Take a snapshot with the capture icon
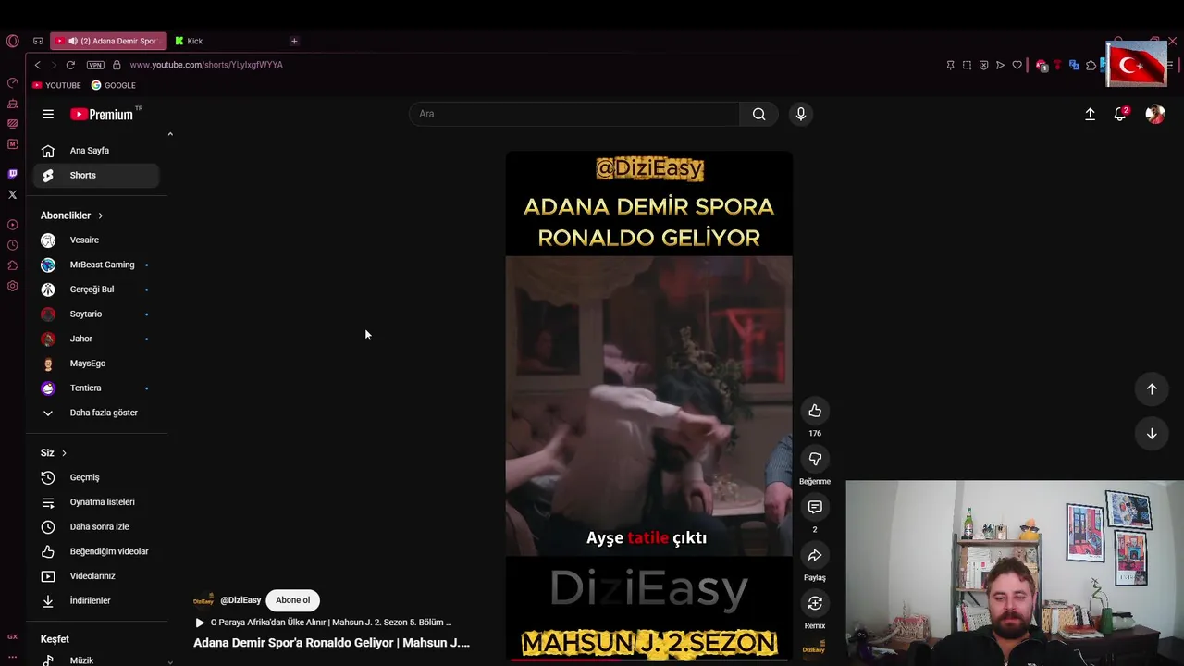1184x666 pixels. (967, 65)
